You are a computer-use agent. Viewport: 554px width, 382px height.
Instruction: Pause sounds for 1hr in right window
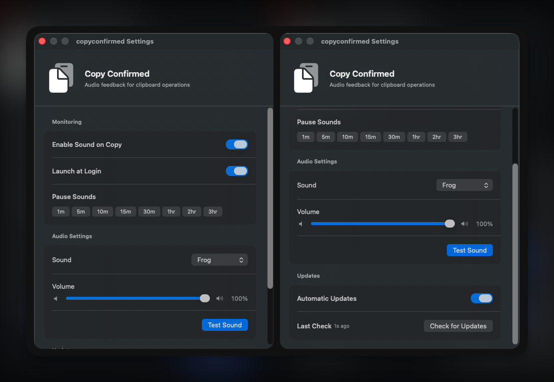(416, 137)
